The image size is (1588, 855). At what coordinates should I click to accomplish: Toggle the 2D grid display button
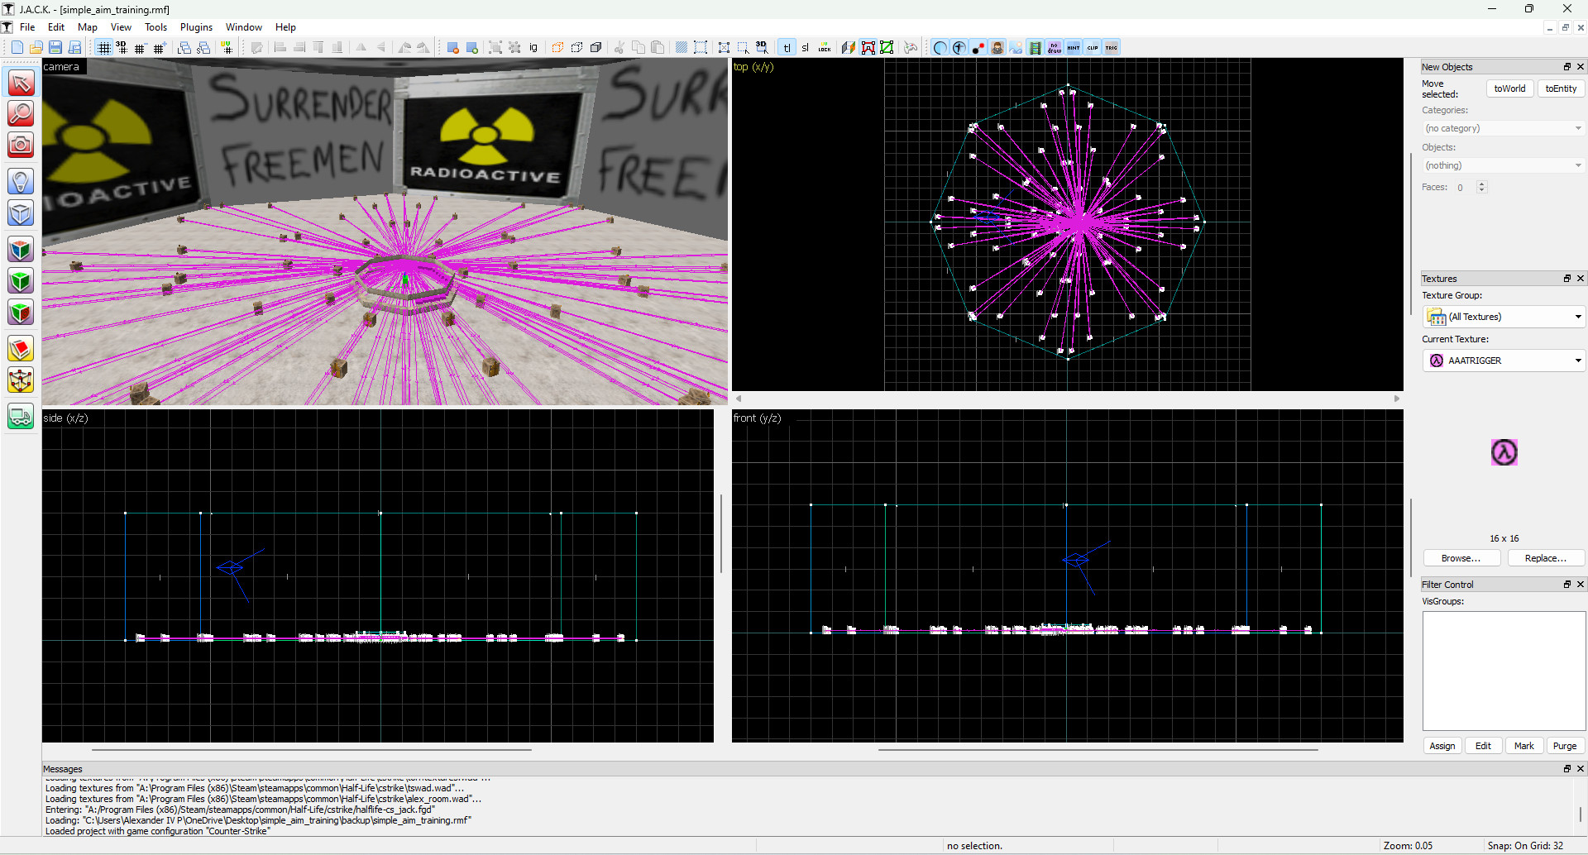[x=103, y=48]
